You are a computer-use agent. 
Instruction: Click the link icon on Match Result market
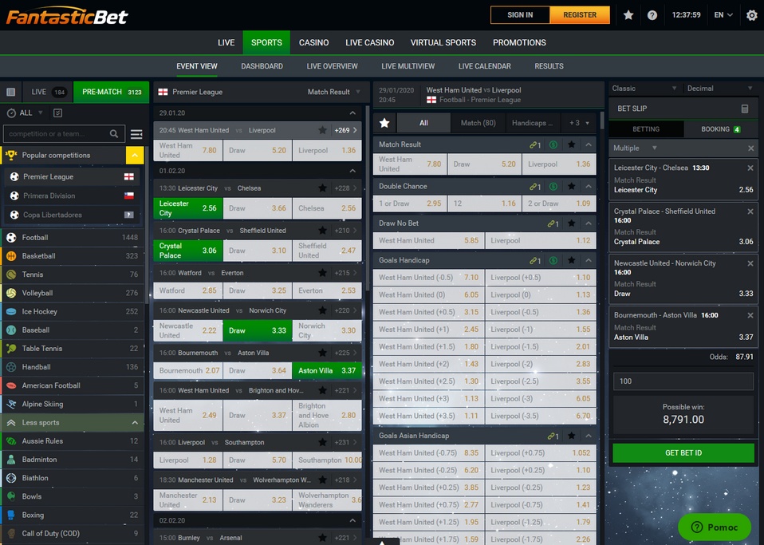pos(534,144)
